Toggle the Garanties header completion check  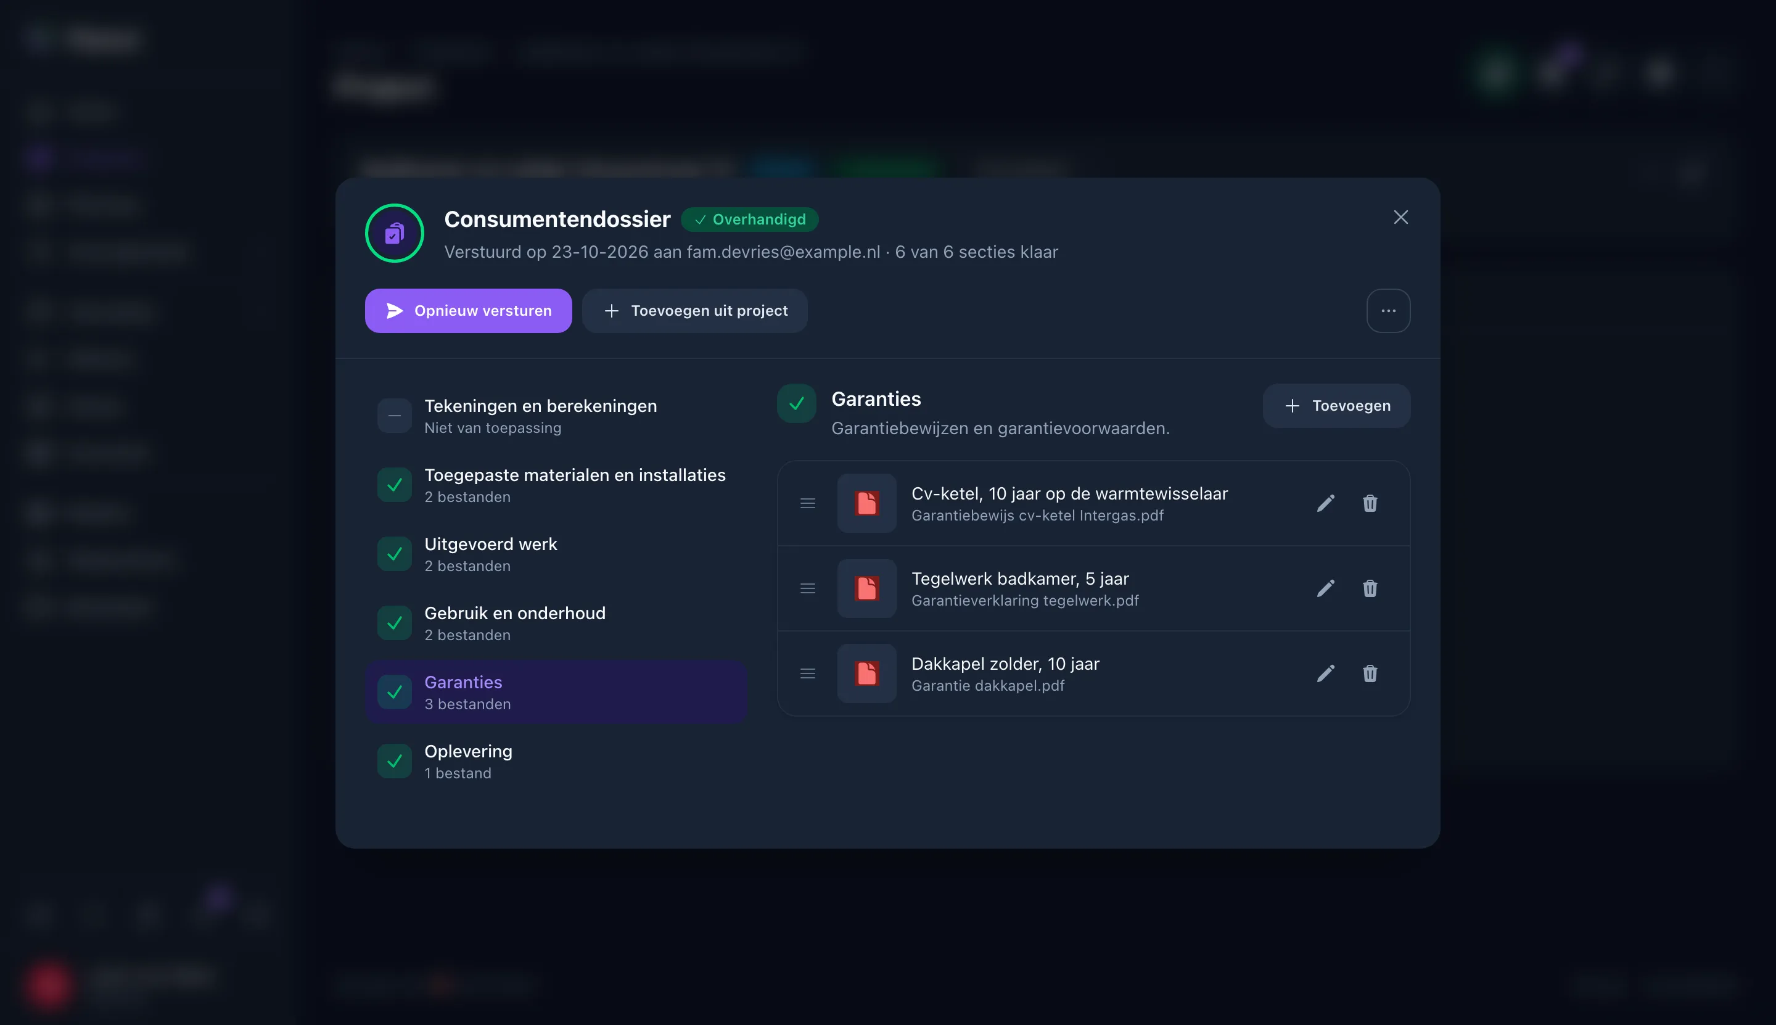796,403
